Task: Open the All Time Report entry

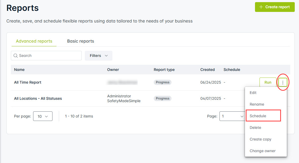Action: 28,83
